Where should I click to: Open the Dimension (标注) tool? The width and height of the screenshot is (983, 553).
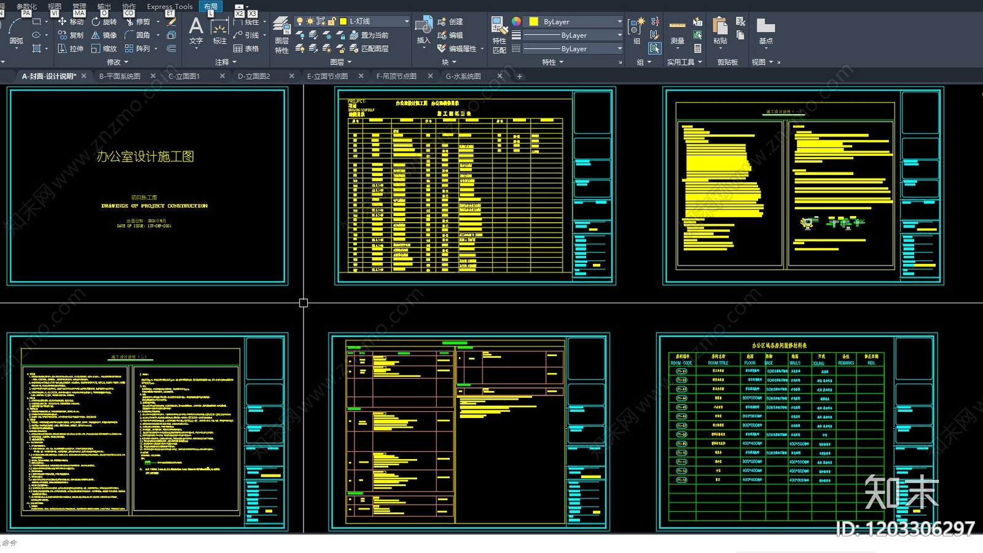[x=219, y=31]
